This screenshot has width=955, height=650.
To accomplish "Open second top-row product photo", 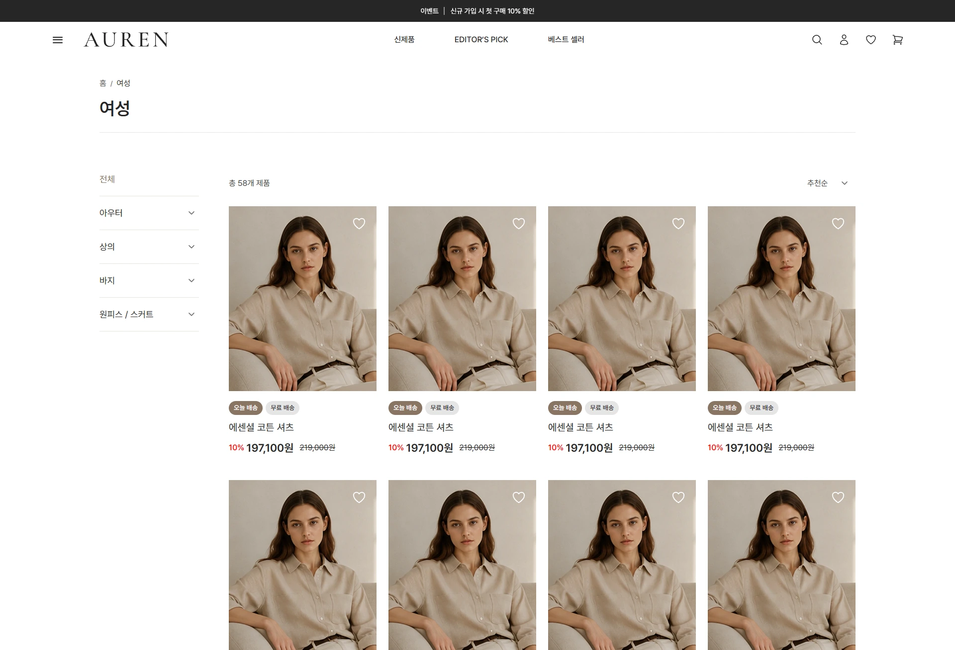I will pos(462,299).
